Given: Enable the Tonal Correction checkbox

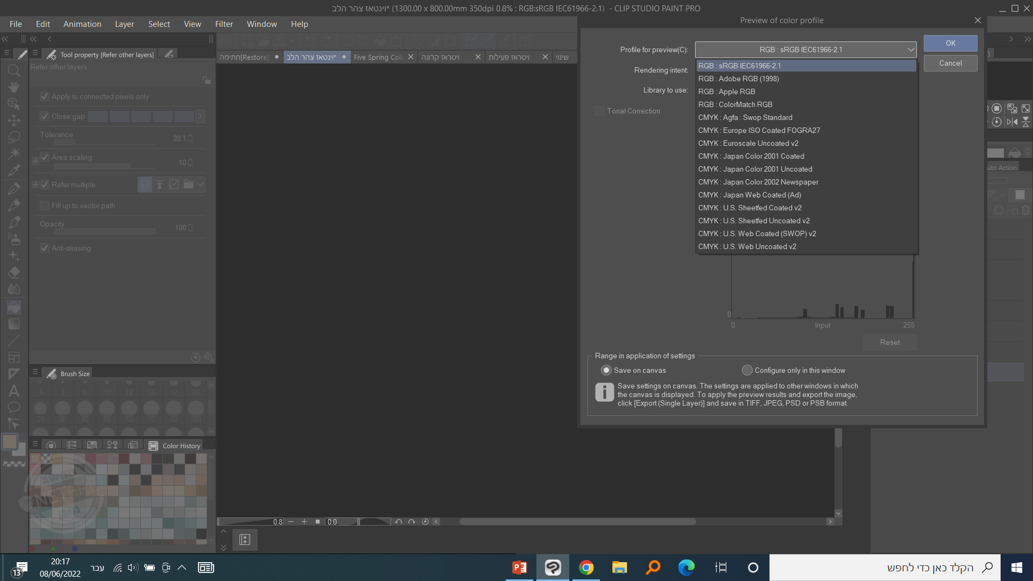Looking at the screenshot, I should [599, 111].
